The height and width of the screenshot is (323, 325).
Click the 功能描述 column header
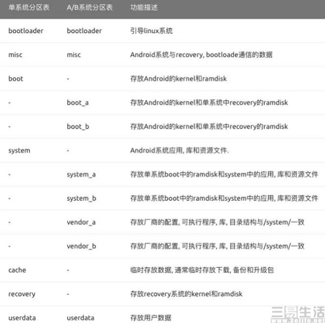pyautogui.click(x=144, y=8)
